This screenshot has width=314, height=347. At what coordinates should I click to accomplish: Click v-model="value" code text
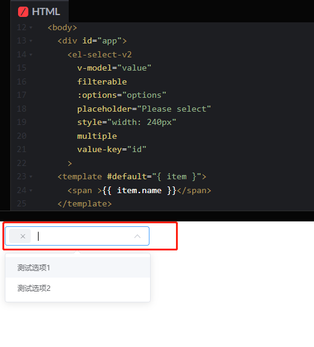(114, 68)
